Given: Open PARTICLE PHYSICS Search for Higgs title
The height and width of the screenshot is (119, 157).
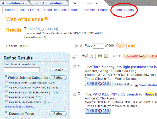Looking at the screenshot, I should tap(125, 94).
